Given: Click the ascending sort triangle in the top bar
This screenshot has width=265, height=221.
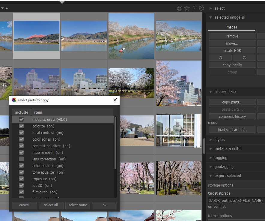Looking at the screenshot, I should pos(7,8).
